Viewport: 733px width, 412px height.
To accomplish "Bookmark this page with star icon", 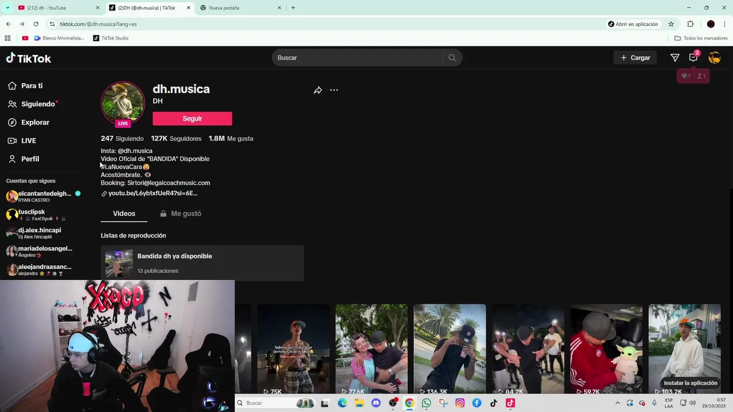I will [x=671, y=24].
